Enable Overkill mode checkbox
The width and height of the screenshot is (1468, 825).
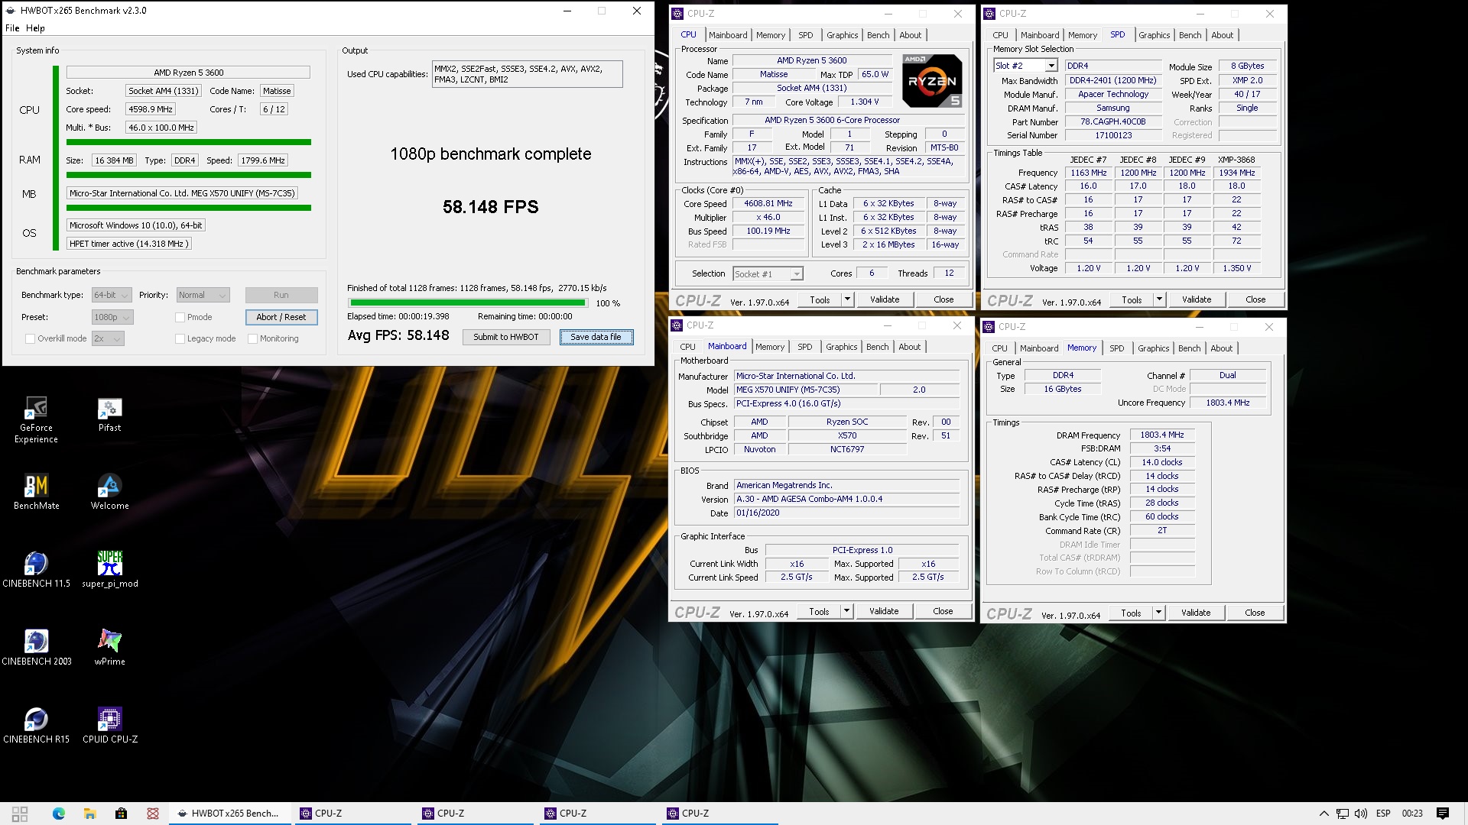31,338
